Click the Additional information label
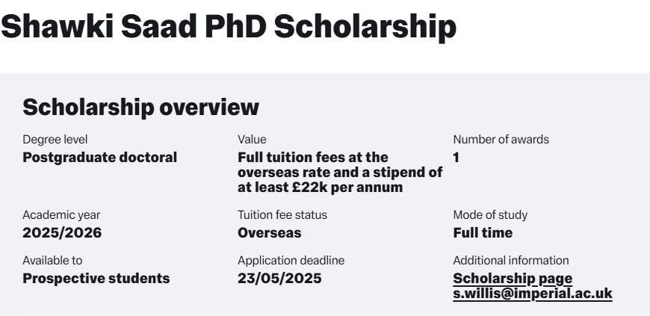This screenshot has height=316, width=650. pyautogui.click(x=510, y=261)
